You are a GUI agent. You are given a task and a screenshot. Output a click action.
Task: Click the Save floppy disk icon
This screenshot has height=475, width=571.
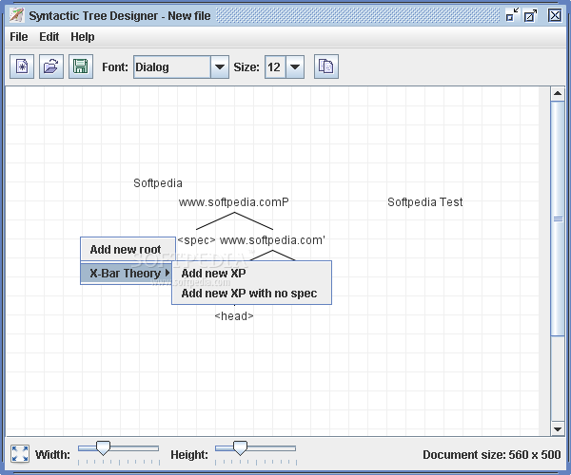[81, 66]
